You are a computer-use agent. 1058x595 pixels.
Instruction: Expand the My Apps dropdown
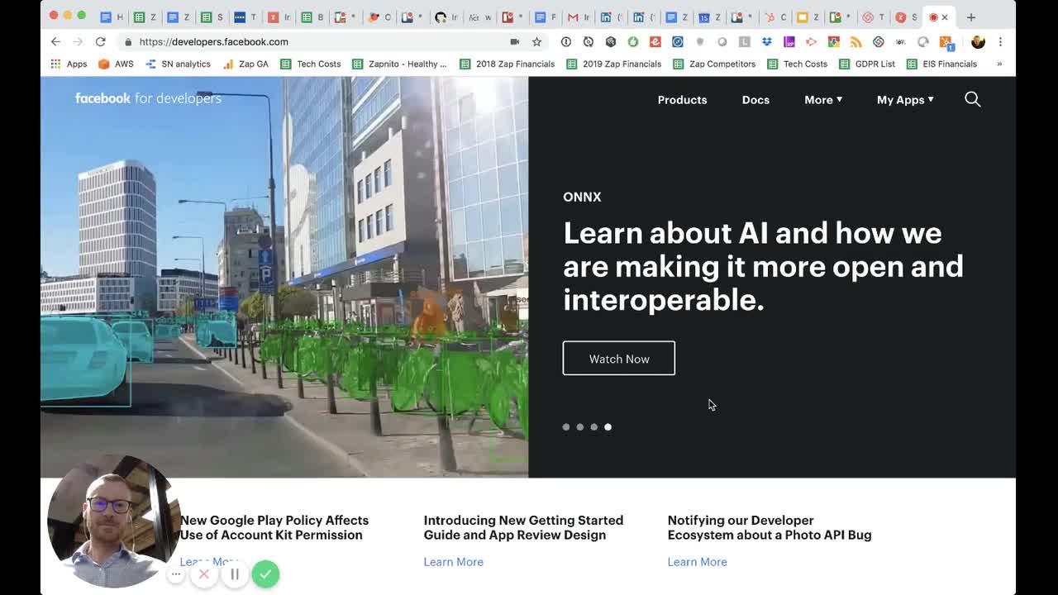click(x=904, y=99)
